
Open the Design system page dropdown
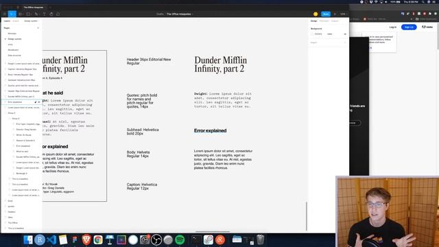pyautogui.click(x=31, y=21)
